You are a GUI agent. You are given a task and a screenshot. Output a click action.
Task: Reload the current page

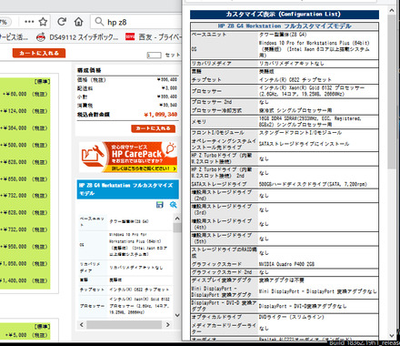pyautogui.click(x=62, y=22)
